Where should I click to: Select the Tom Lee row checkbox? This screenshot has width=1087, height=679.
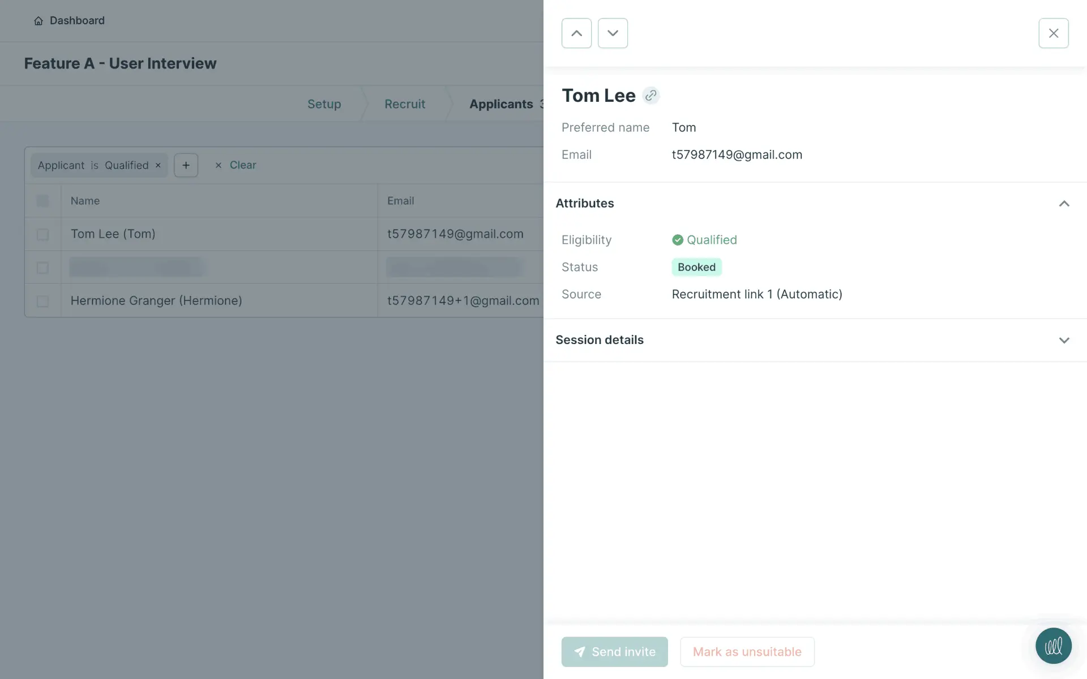42,234
